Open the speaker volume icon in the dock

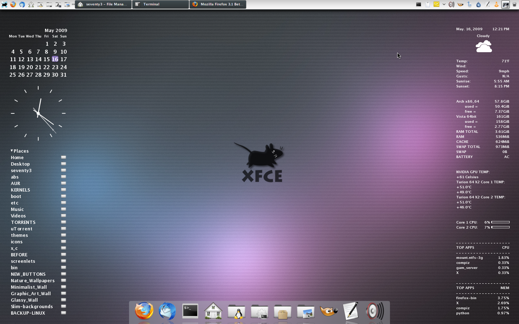click(x=375, y=311)
